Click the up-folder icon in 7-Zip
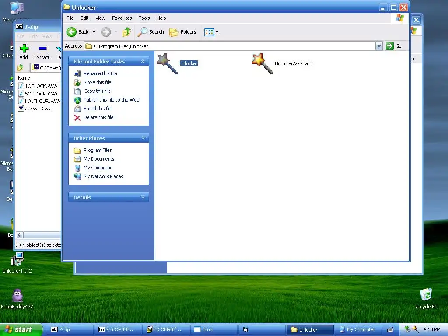 click(20, 68)
